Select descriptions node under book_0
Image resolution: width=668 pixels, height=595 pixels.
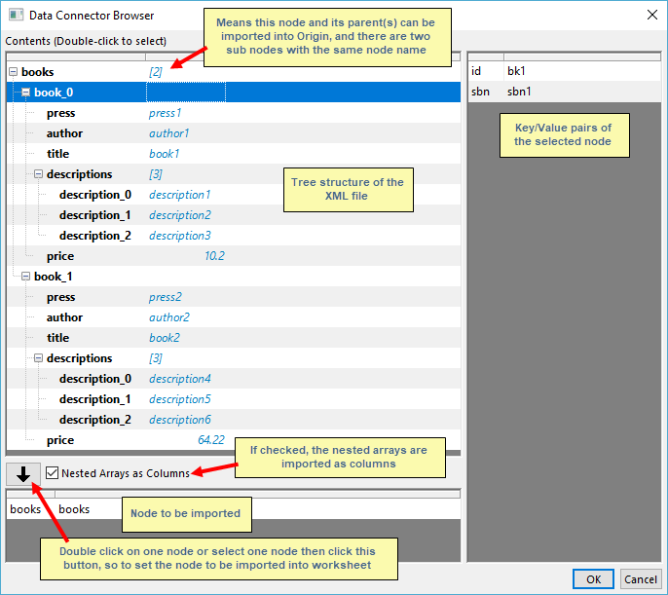click(234, 174)
